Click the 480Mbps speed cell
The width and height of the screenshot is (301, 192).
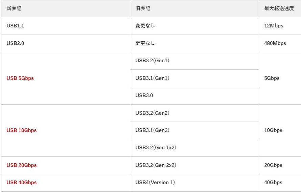click(x=275, y=43)
